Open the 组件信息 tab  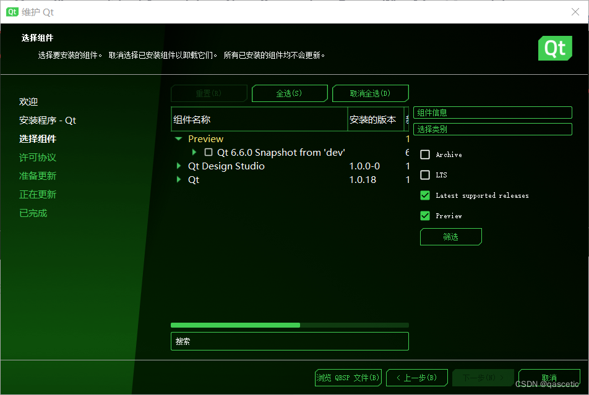[x=492, y=113]
